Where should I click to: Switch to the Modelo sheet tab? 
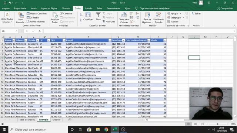(56, 120)
